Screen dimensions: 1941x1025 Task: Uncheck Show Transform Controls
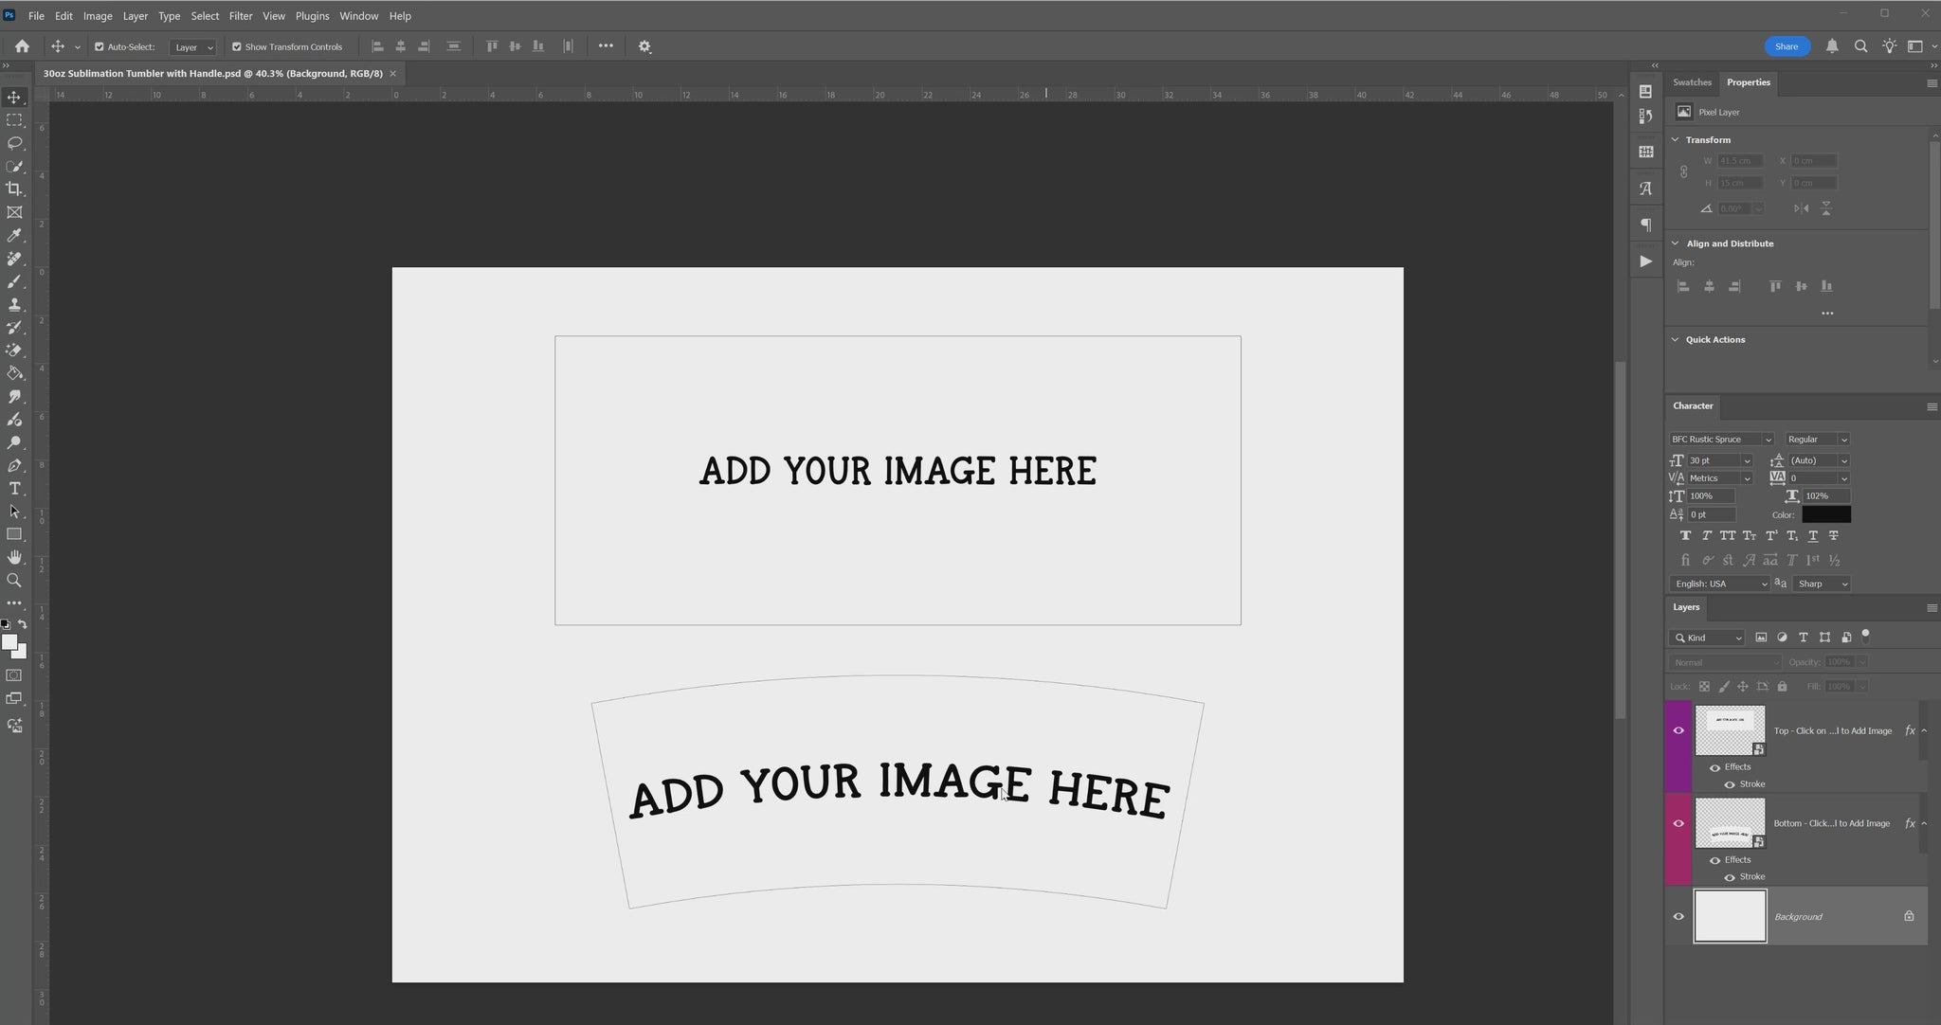tap(237, 46)
